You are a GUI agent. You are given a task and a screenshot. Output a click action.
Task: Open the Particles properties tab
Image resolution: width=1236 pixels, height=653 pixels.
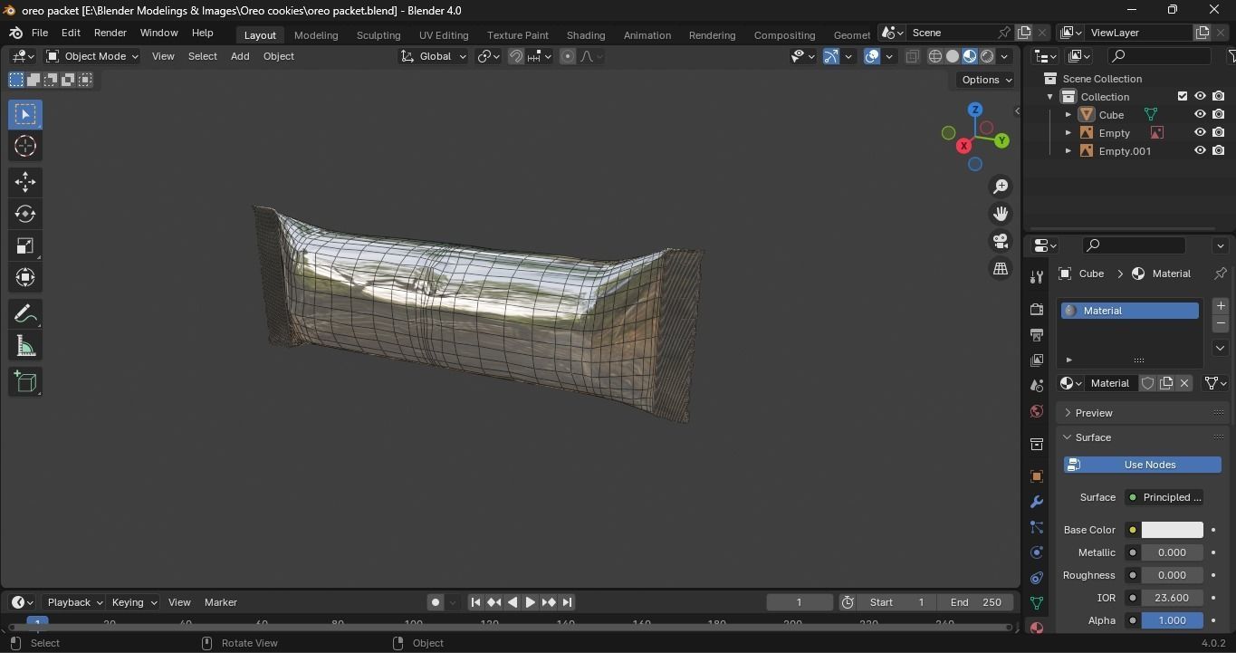1037,527
